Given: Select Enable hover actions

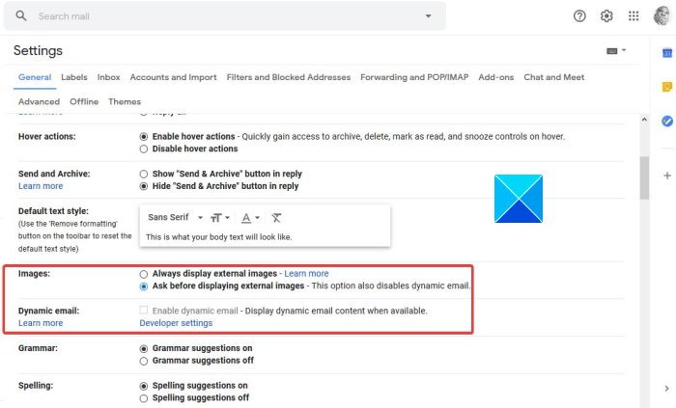Looking at the screenshot, I should [x=144, y=136].
